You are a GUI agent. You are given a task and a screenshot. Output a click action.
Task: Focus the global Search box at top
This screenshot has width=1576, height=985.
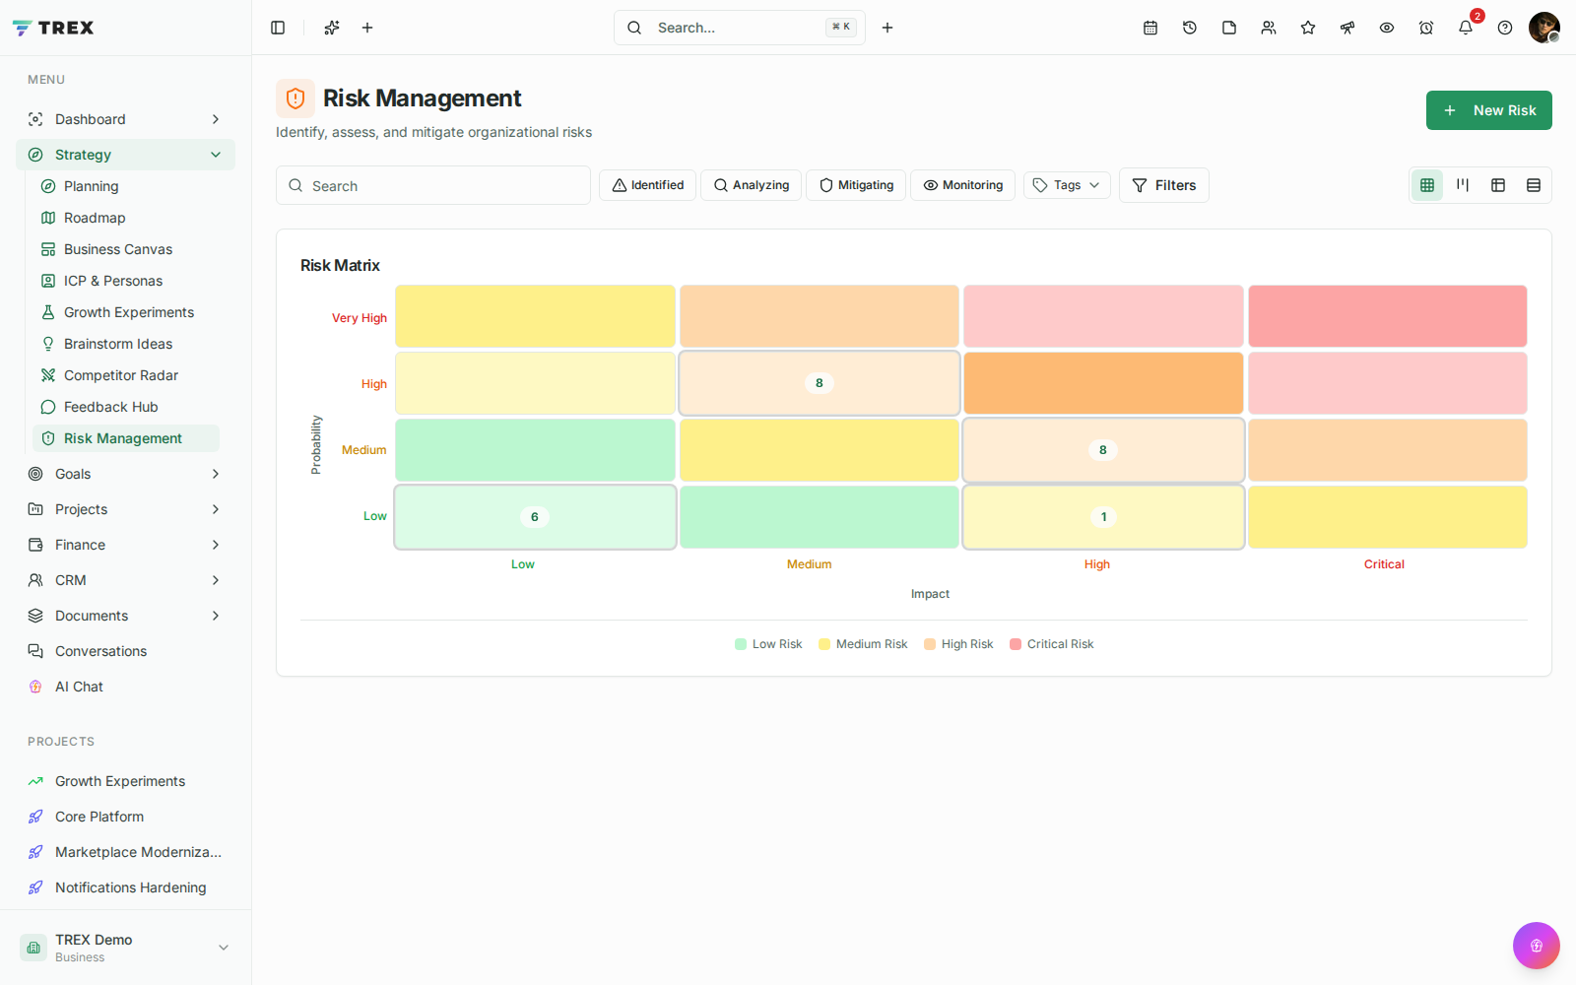pos(740,28)
